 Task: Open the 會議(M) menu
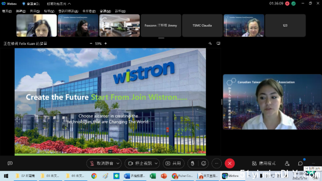(105, 11)
